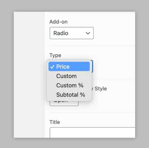149x148 pixels.
Task: Click the checkmark icon beside Price
Action: (52, 67)
